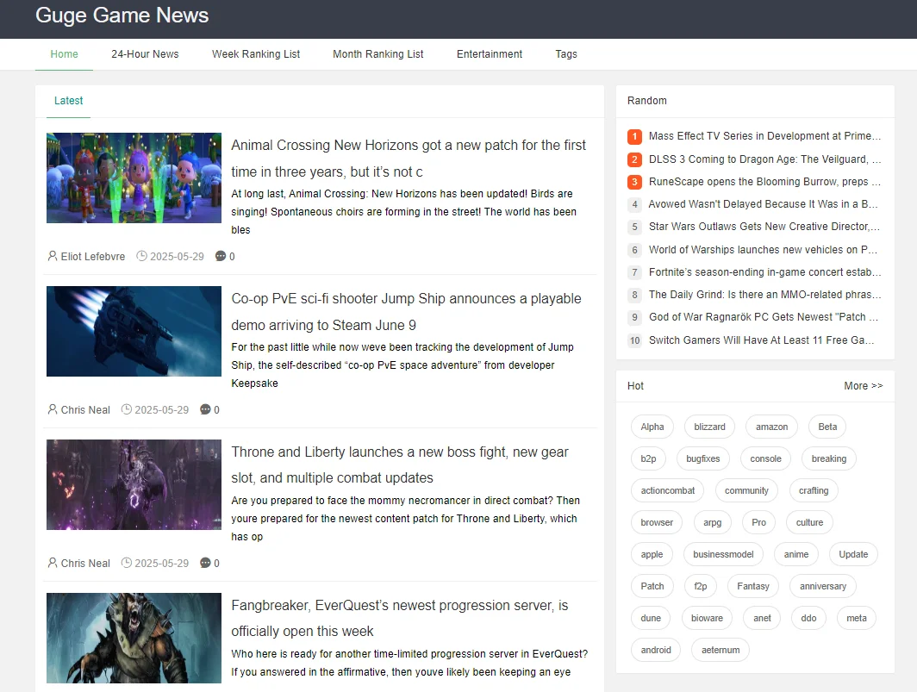Viewport: 917px width, 692px height.
Task: Read Mass Effect TV Series story
Action: coord(764,136)
